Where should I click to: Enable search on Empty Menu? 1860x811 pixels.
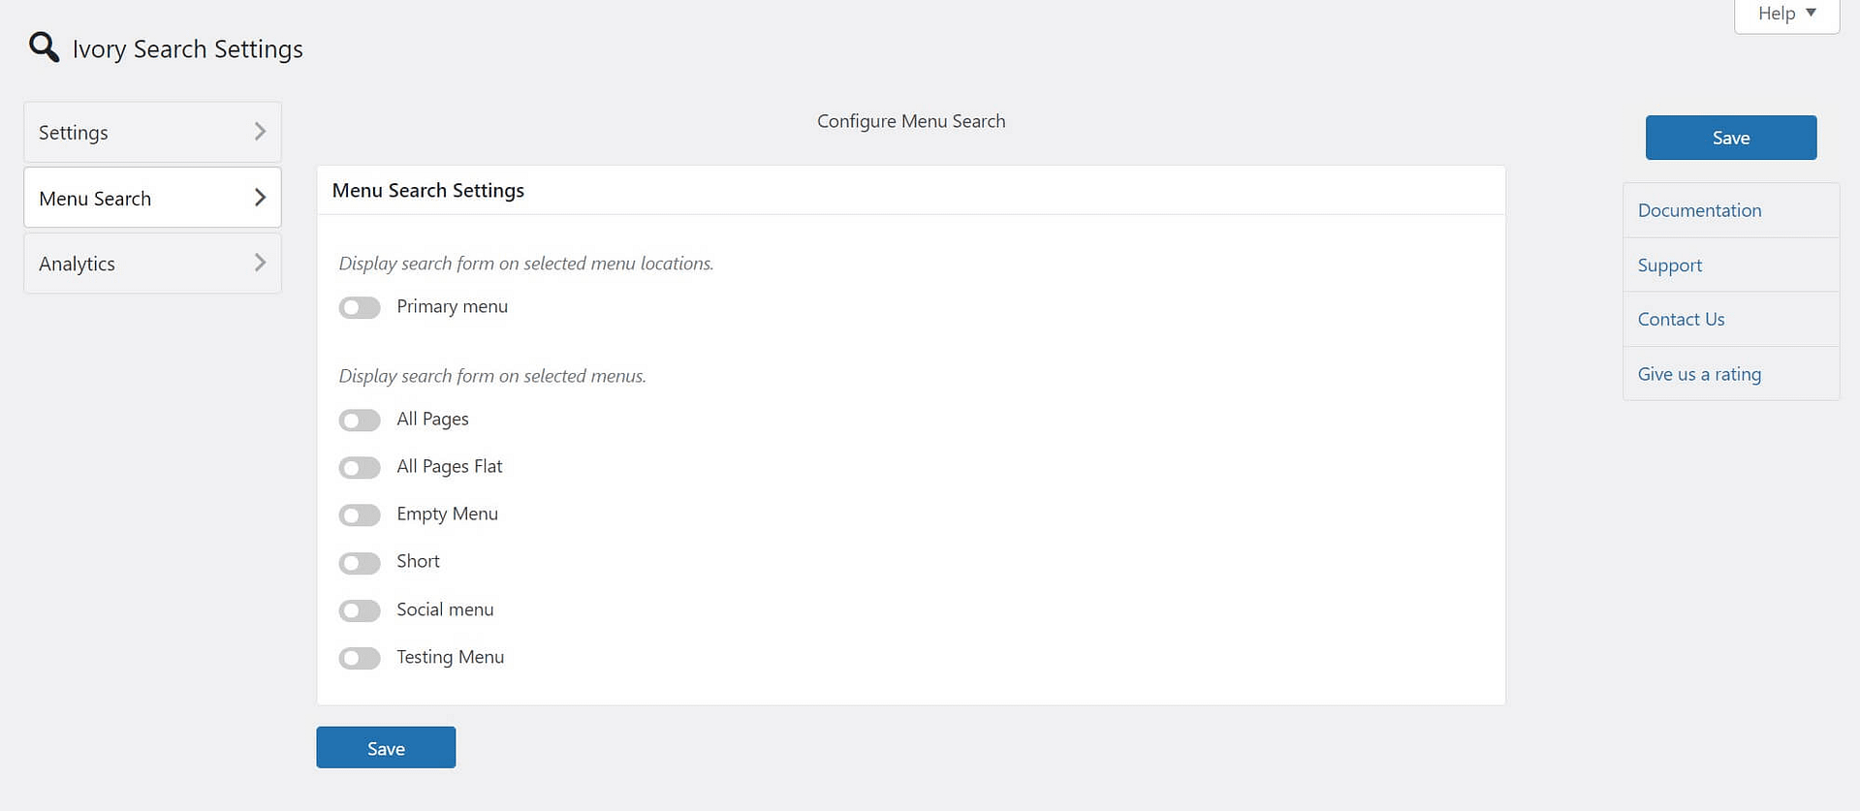(360, 515)
